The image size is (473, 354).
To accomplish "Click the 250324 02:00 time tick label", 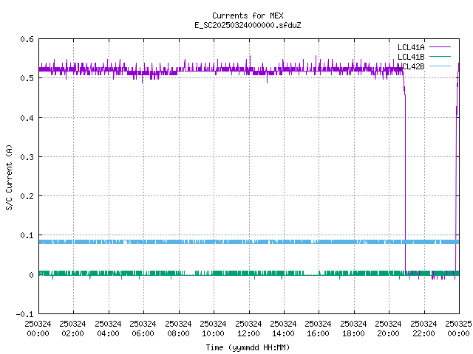I will (x=72, y=329).
